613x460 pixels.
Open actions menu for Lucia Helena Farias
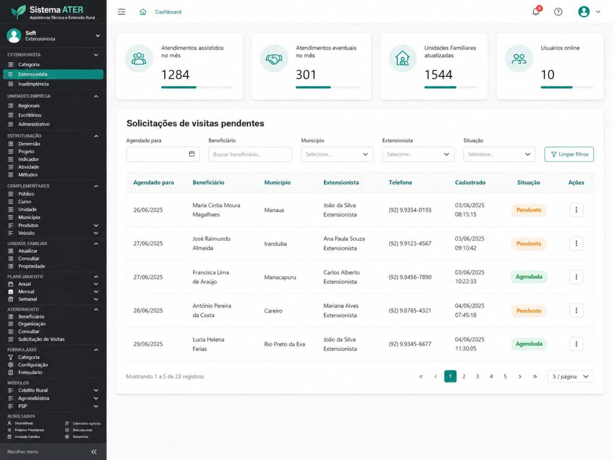(576, 344)
